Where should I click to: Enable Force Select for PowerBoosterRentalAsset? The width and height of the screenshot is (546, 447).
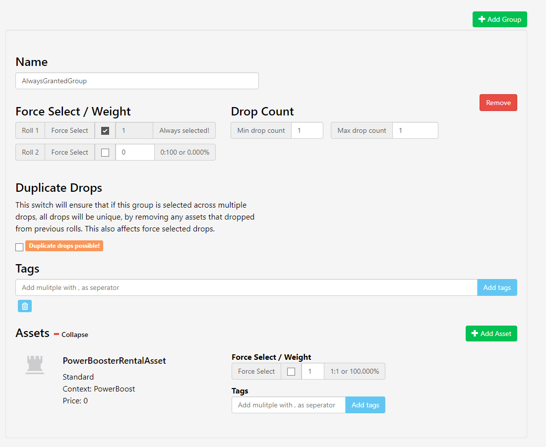(291, 372)
